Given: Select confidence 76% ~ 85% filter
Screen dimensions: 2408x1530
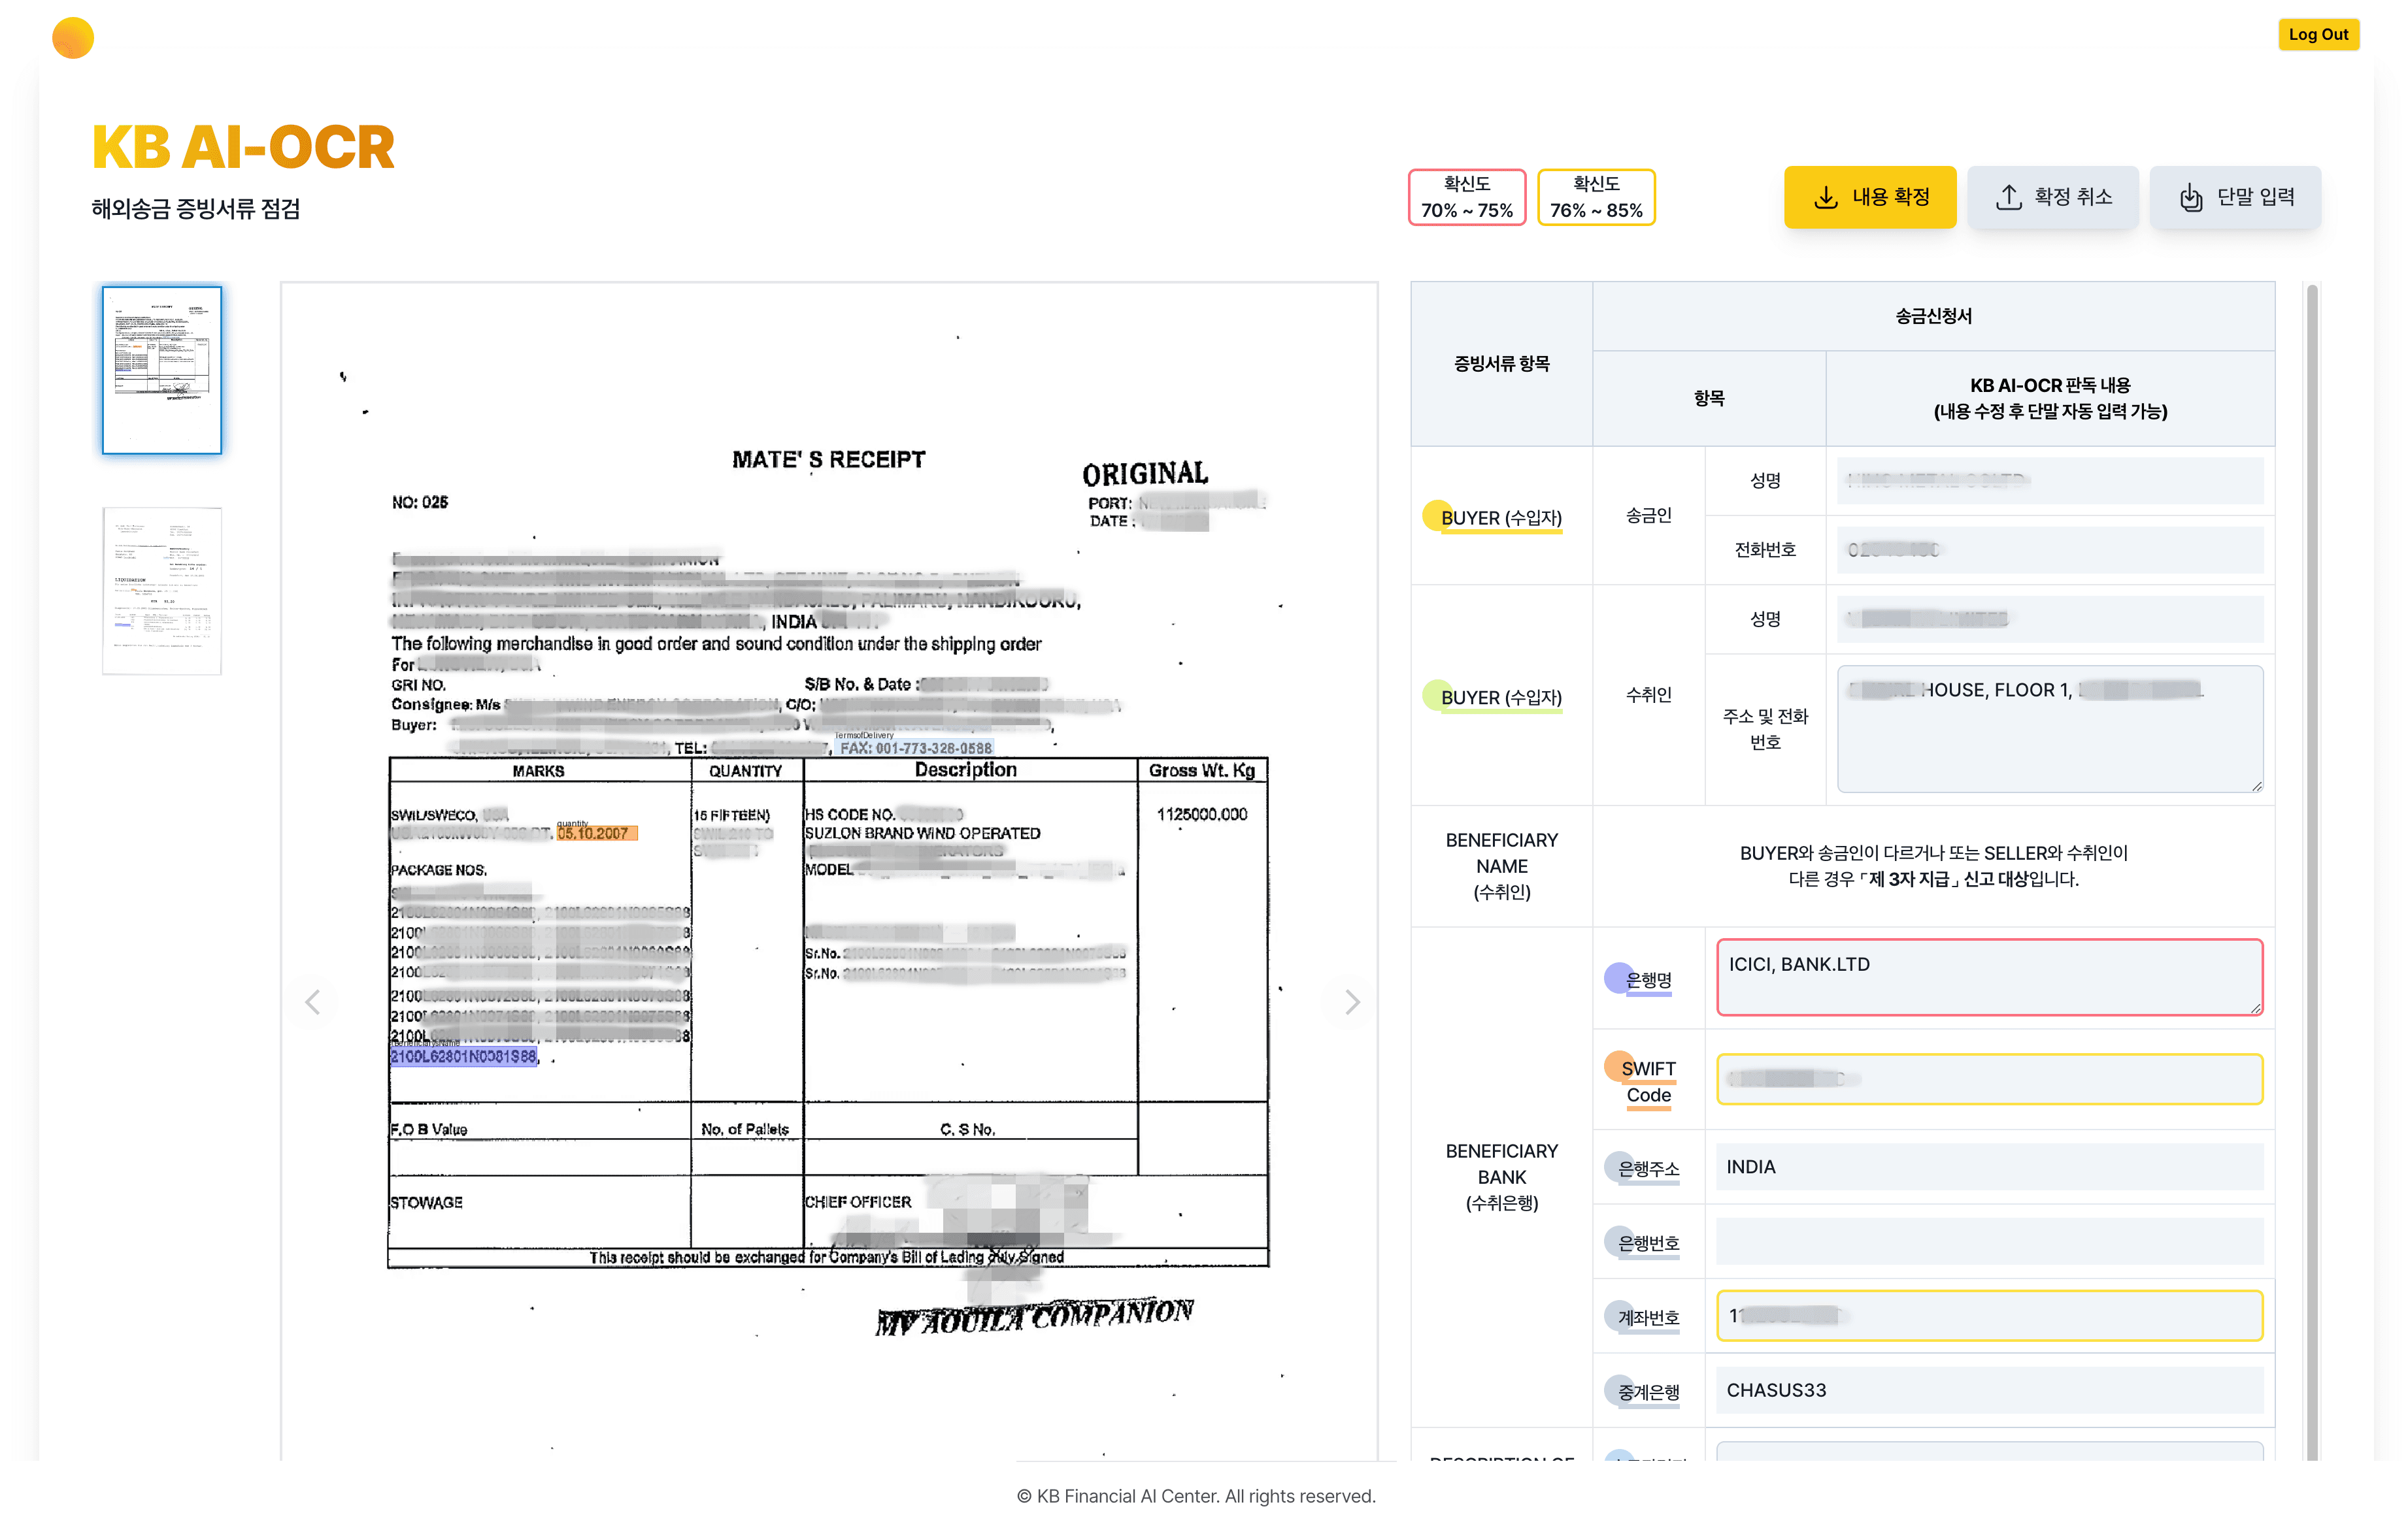Looking at the screenshot, I should (1595, 197).
